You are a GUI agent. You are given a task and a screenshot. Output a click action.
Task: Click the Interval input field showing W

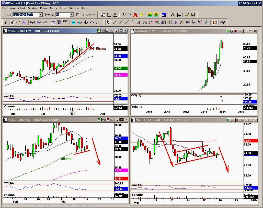tap(63, 15)
